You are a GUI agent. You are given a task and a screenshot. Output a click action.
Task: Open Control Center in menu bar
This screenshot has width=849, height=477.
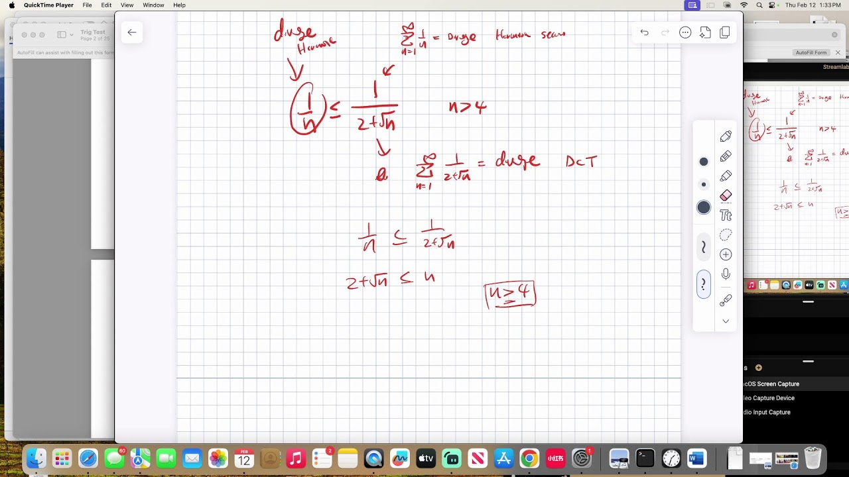(x=773, y=5)
